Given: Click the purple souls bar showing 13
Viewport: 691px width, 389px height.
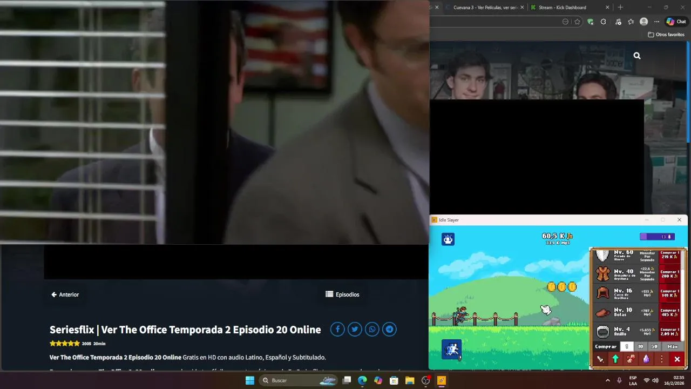Looking at the screenshot, I should click(657, 237).
